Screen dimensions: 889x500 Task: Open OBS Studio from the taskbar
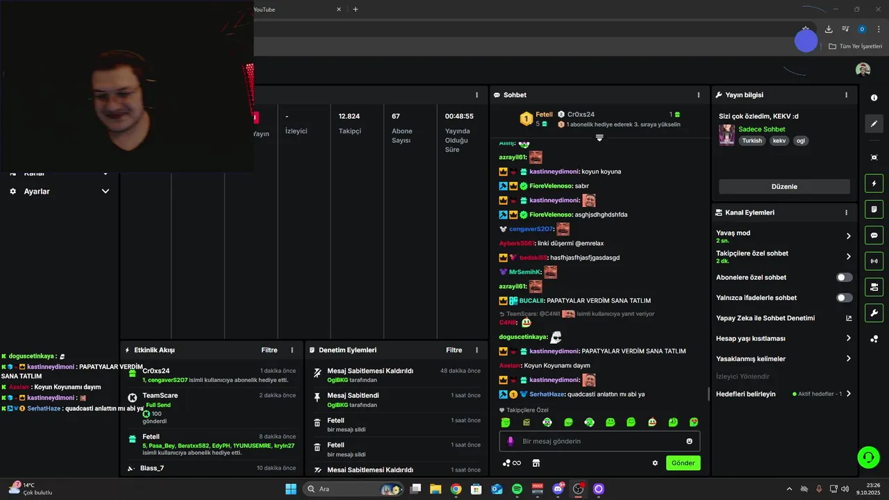[578, 489]
